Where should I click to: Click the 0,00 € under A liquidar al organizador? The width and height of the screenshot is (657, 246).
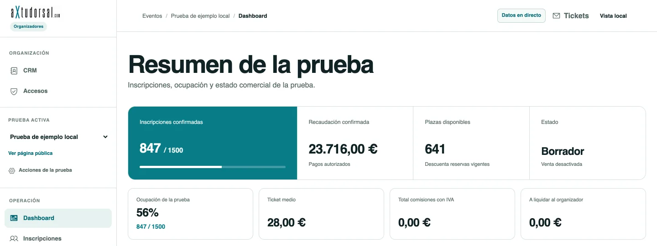pyautogui.click(x=545, y=222)
